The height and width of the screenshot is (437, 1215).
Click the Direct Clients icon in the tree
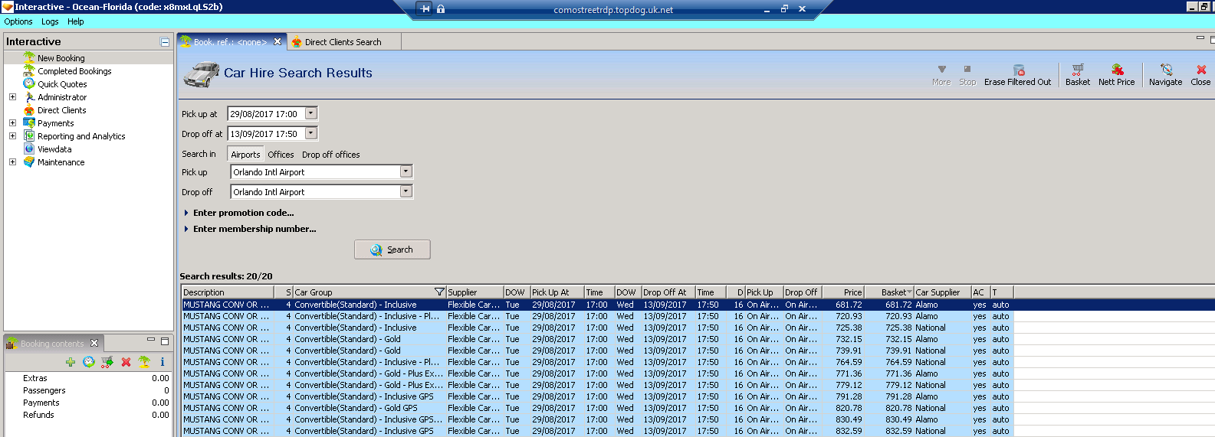(x=29, y=109)
